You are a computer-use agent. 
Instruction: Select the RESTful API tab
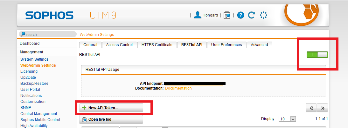tap(192, 45)
